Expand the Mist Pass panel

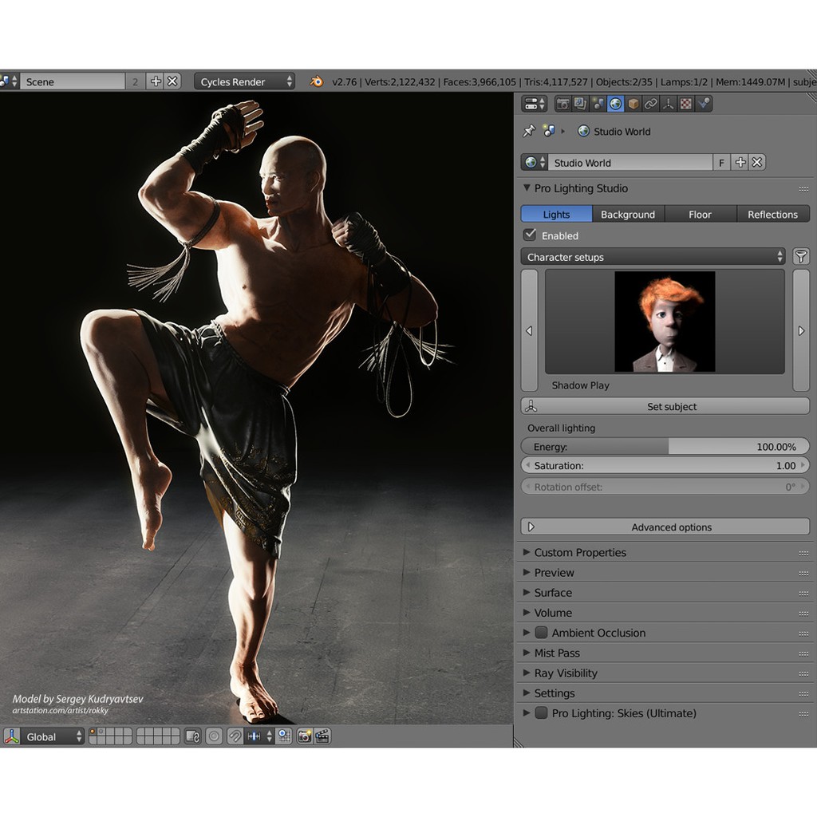[x=557, y=653]
